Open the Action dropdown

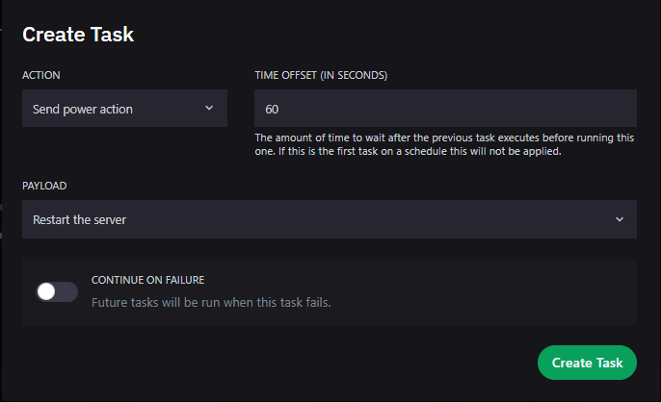124,109
